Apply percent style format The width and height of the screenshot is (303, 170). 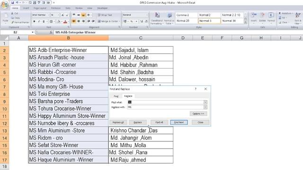132,21
